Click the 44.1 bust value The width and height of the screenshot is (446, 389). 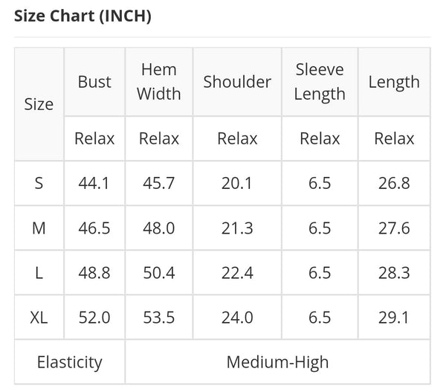click(x=94, y=183)
